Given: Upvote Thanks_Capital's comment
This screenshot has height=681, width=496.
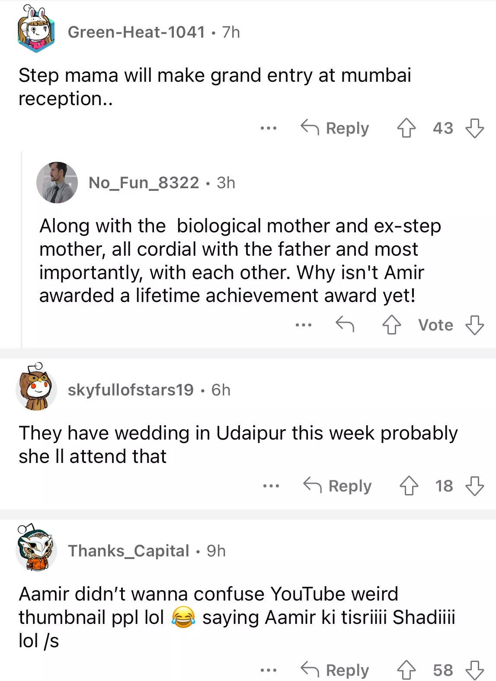Looking at the screenshot, I should click(406, 670).
